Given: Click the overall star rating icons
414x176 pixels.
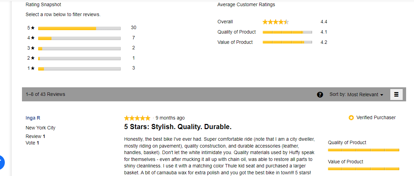Looking at the screenshot, I should (x=276, y=22).
